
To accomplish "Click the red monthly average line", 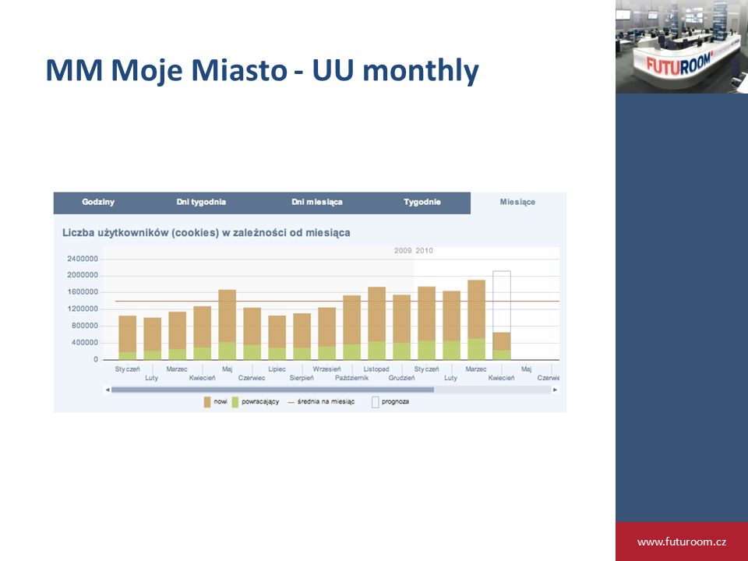I will [337, 301].
